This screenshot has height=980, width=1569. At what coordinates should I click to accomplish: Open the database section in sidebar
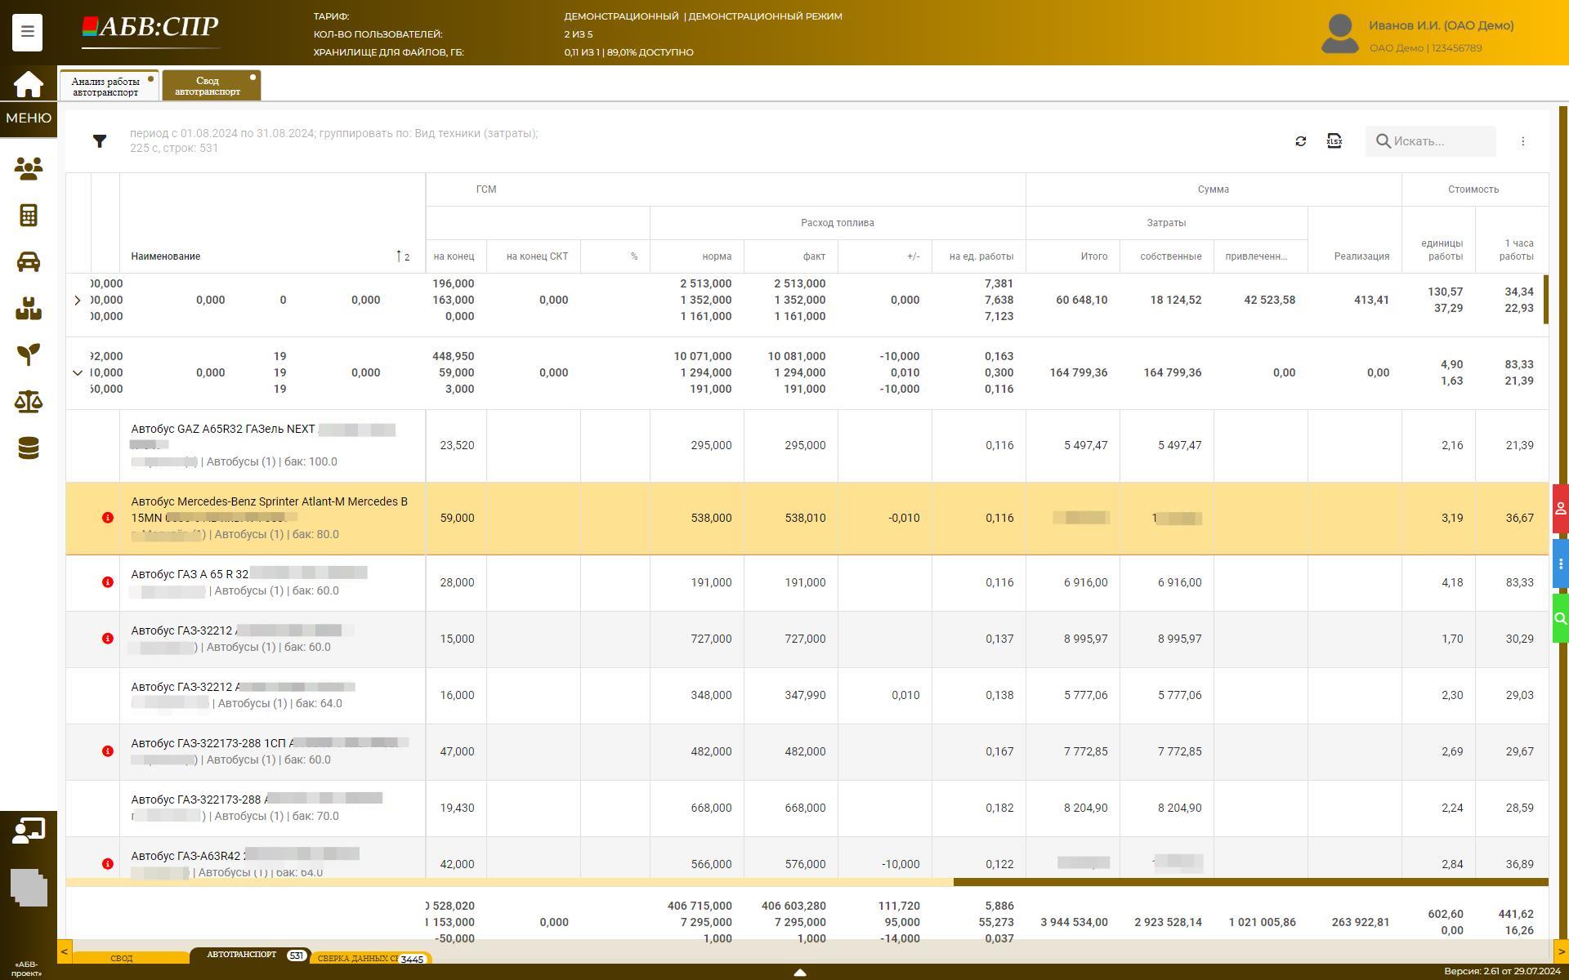pyautogui.click(x=29, y=448)
